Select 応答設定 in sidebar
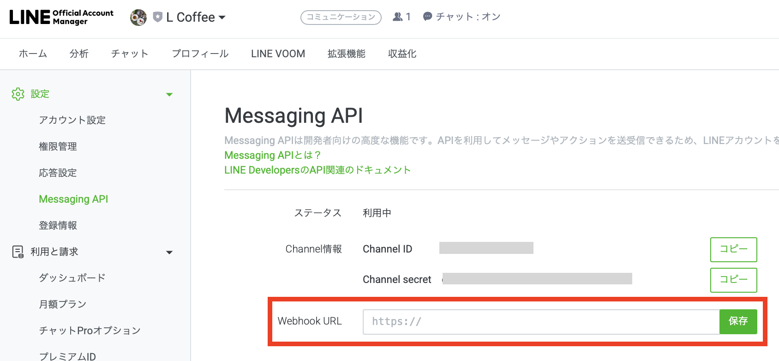The image size is (779, 361). pos(58,173)
